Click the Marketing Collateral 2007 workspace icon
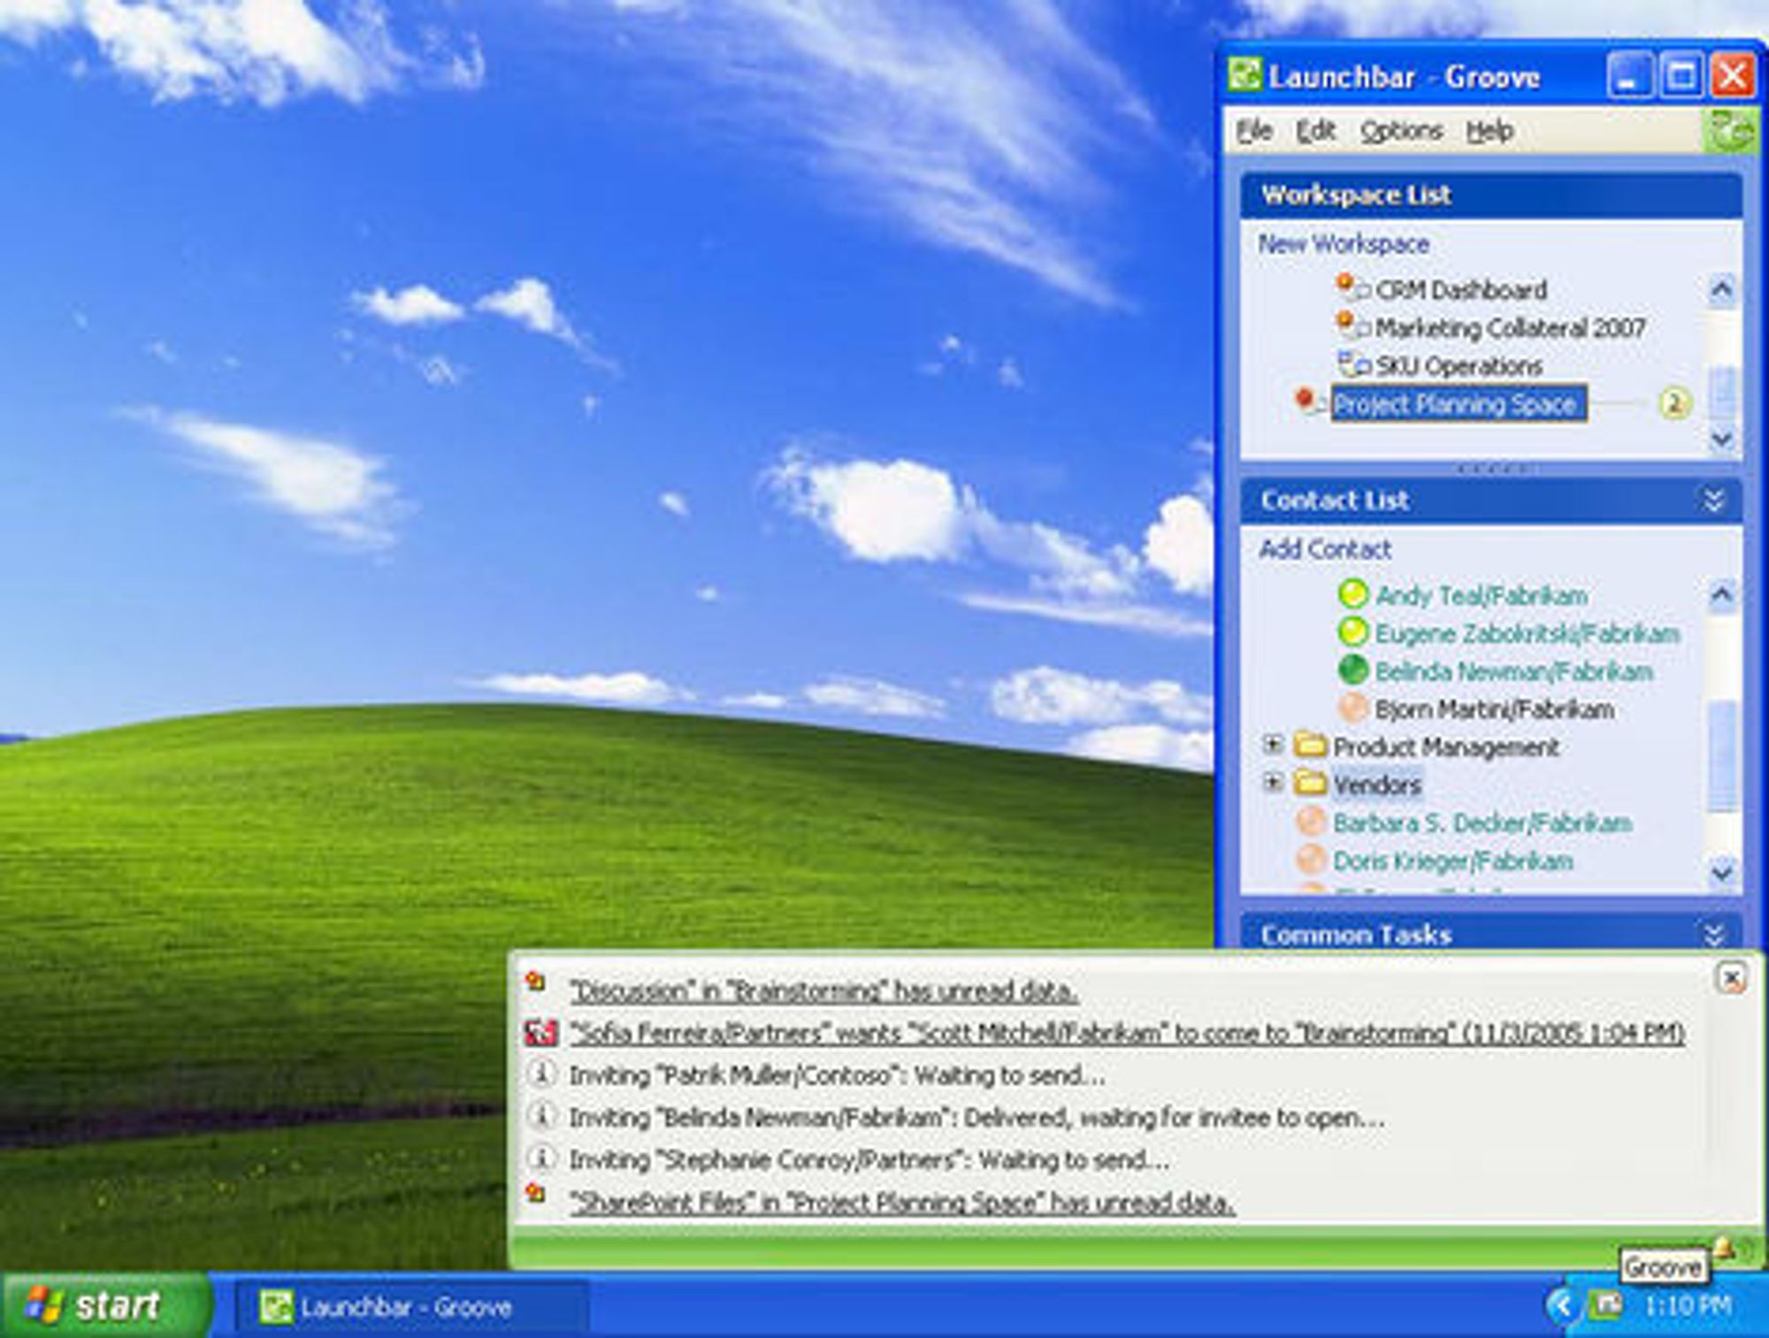The height and width of the screenshot is (1338, 1769). pos(1352,325)
